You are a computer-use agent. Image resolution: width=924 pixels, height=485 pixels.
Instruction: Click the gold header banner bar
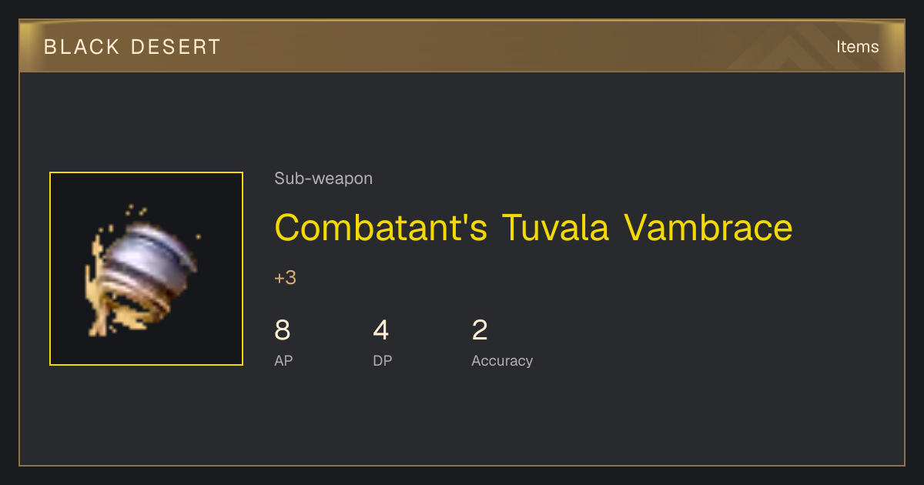[462, 46]
